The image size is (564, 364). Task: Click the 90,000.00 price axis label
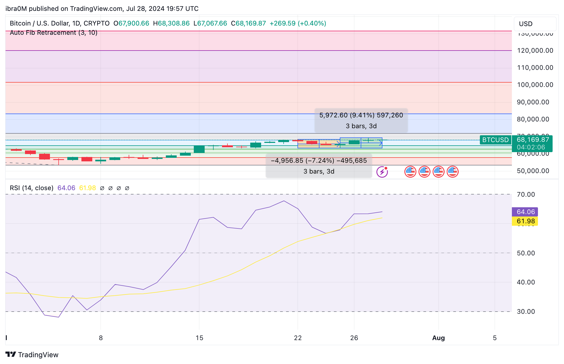pyautogui.click(x=533, y=102)
